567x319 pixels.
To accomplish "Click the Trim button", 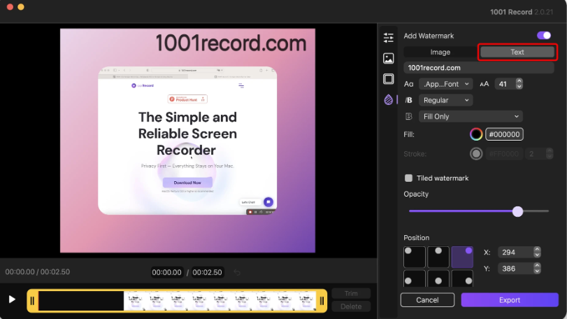I will point(351,293).
